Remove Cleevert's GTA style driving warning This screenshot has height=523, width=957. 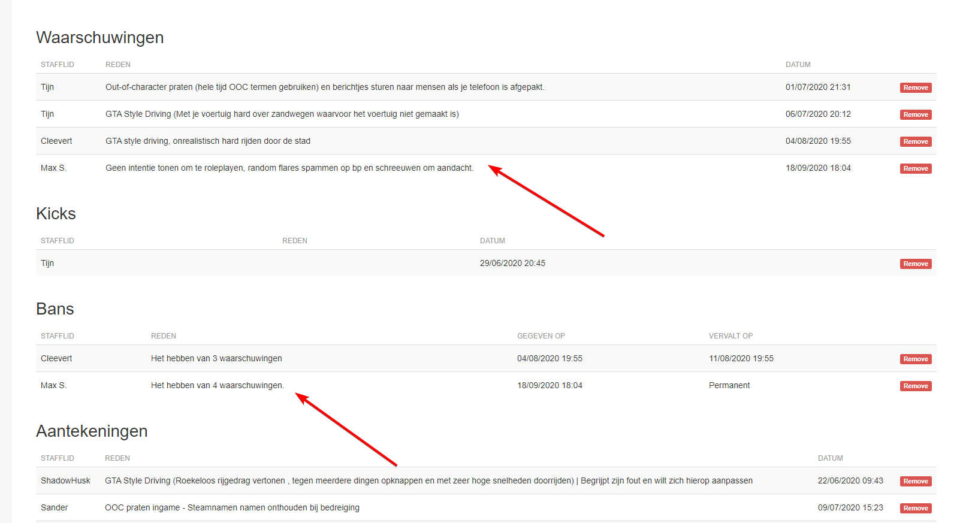click(915, 141)
